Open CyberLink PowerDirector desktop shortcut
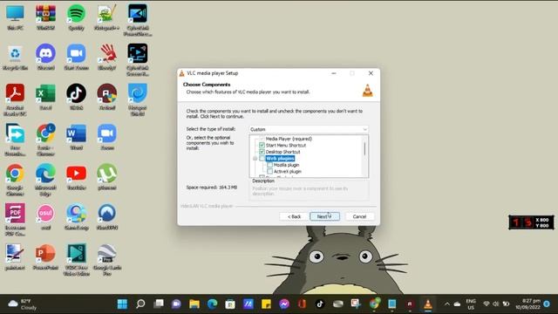The height and width of the screenshot is (314, 558). pos(138,20)
